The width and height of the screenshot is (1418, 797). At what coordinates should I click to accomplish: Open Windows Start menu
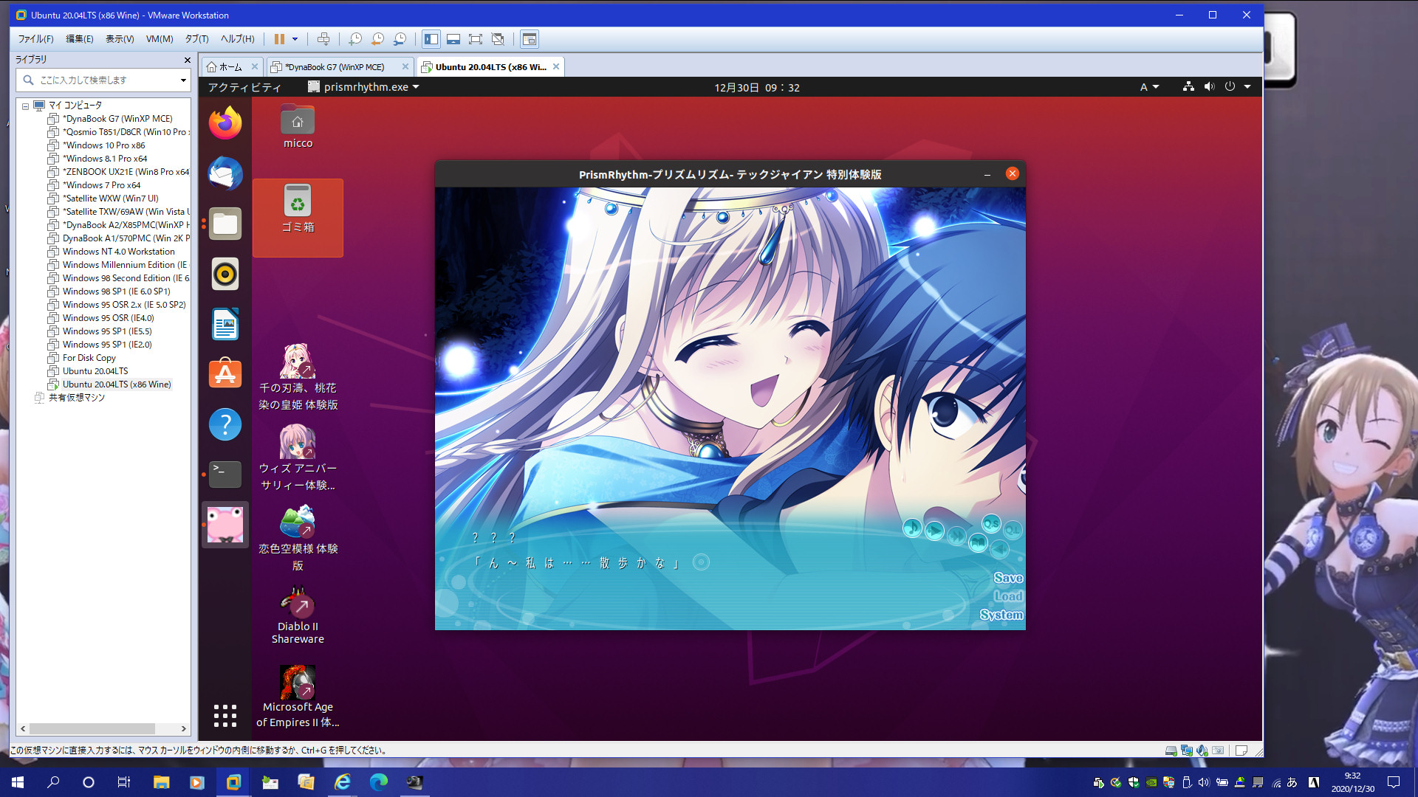pos(18,782)
